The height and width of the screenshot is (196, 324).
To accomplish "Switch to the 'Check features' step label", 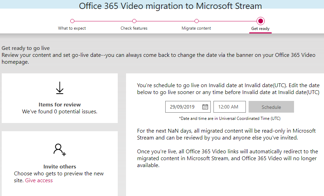I will point(134,28).
